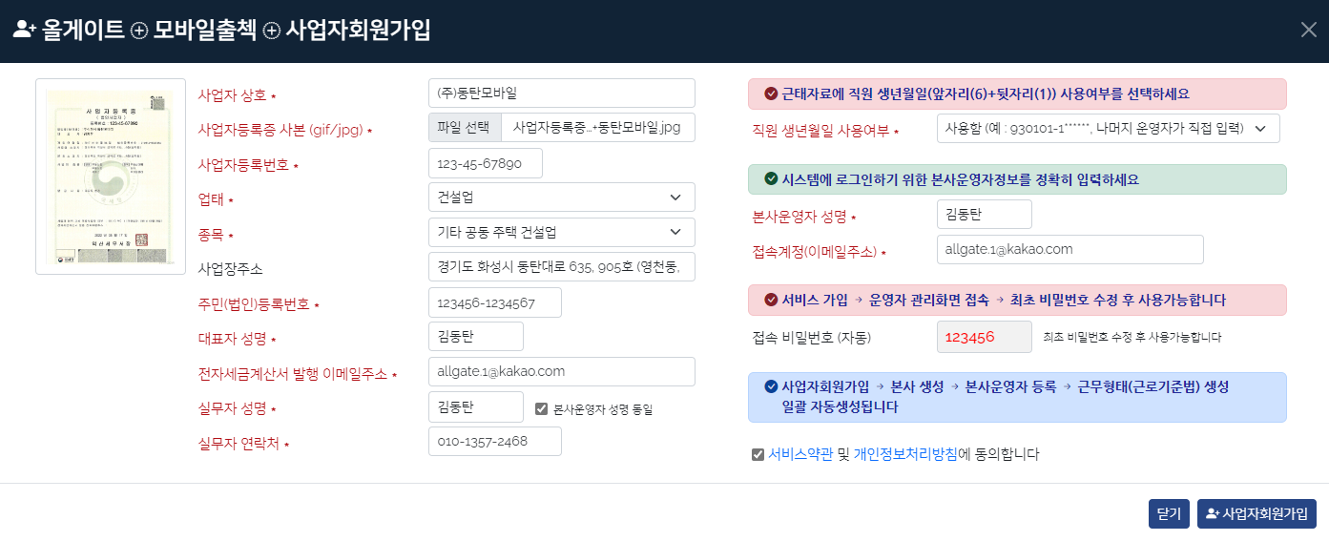
Task: Click the first circled-plus icon after 올게이트
Action: 139,31
